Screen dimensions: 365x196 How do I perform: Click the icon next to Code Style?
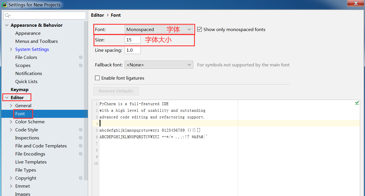(81, 130)
